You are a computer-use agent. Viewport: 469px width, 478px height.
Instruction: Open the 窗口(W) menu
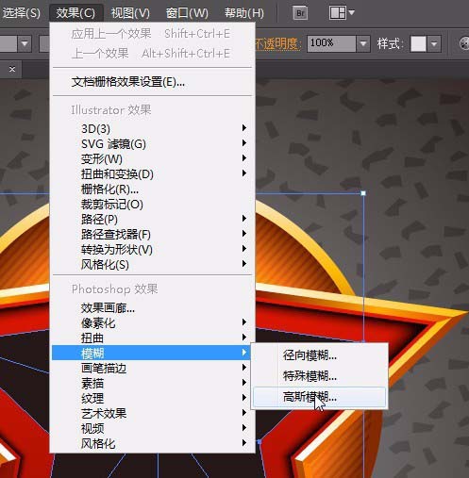(187, 13)
